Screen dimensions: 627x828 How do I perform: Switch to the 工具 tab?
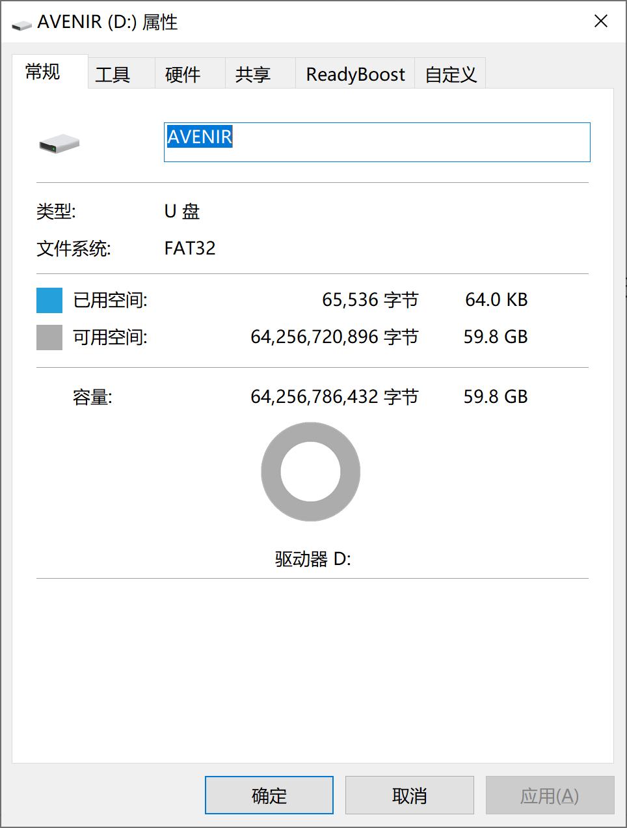(113, 74)
